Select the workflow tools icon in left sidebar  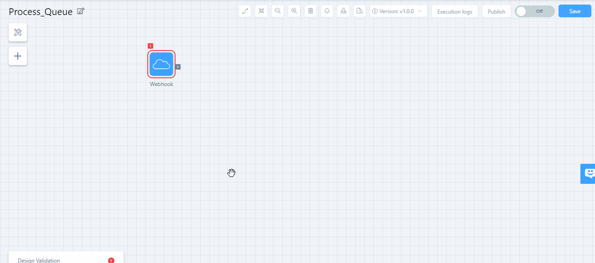(x=18, y=32)
